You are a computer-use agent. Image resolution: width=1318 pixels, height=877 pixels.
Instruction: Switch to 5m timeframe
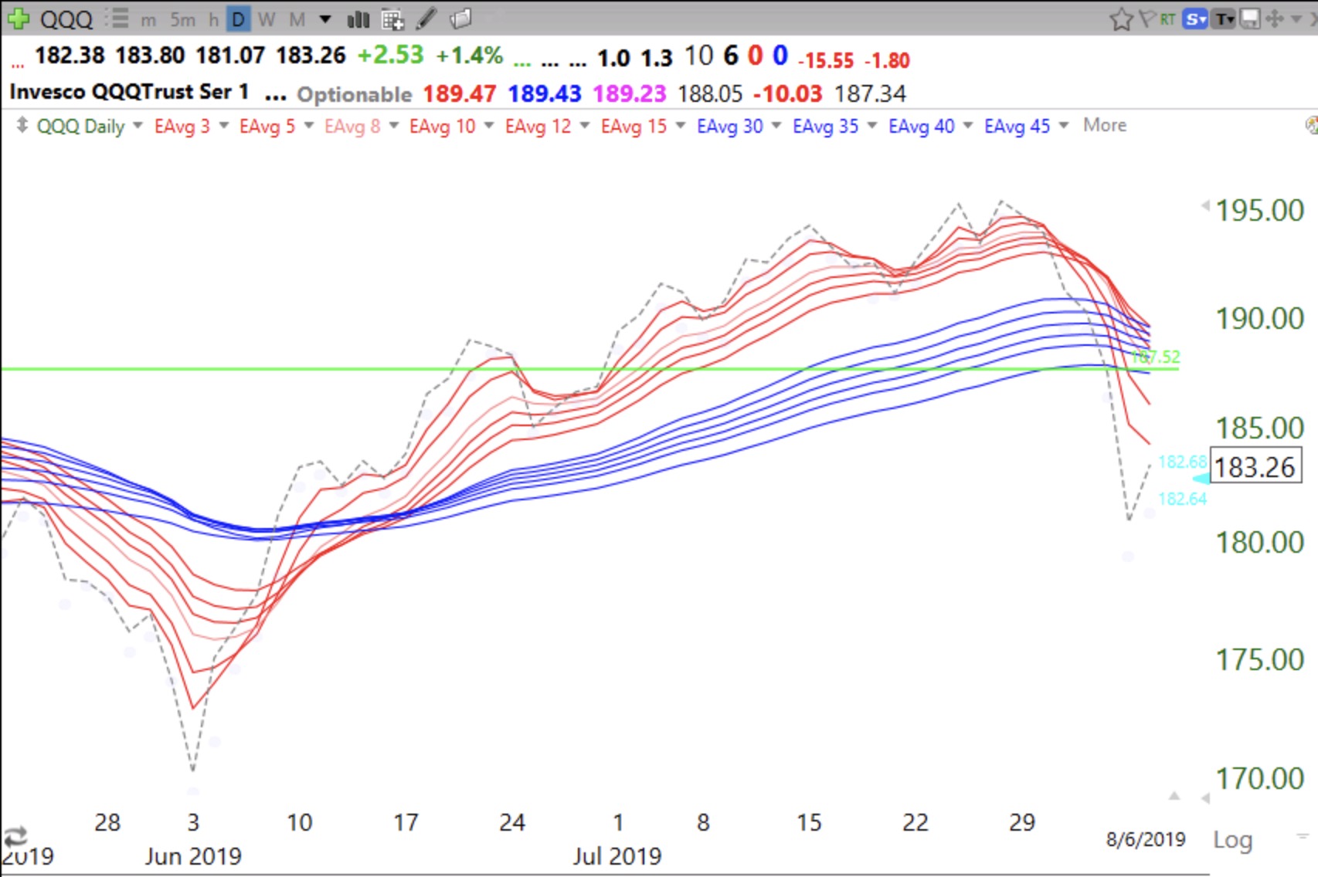[x=183, y=19]
